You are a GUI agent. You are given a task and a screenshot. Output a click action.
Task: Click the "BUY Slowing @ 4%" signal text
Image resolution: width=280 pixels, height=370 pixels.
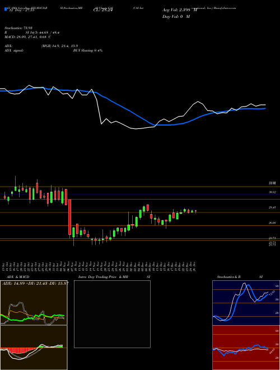coord(88,50)
